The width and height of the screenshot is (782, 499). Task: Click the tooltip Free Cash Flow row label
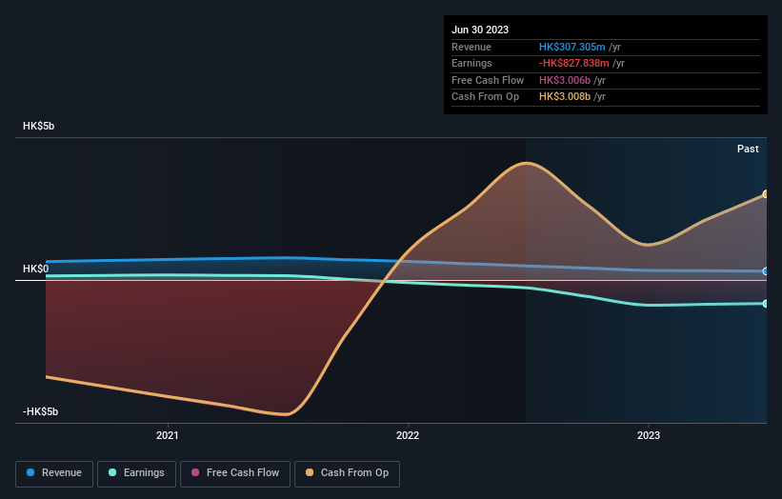point(488,80)
